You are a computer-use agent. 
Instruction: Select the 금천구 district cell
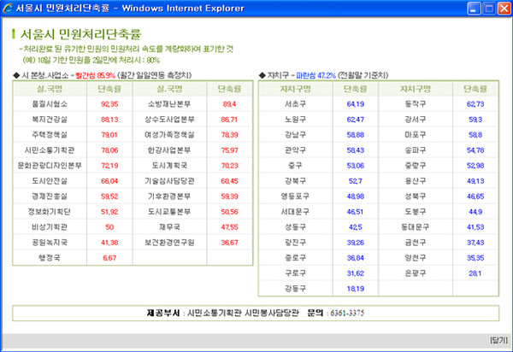click(x=416, y=242)
